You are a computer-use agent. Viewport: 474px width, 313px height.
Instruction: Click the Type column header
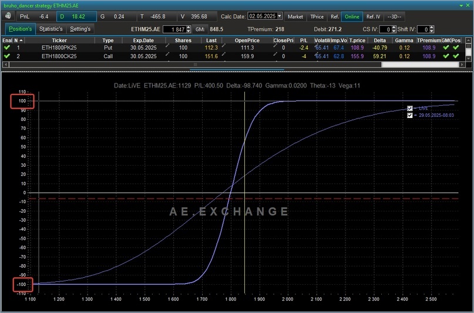(108, 40)
